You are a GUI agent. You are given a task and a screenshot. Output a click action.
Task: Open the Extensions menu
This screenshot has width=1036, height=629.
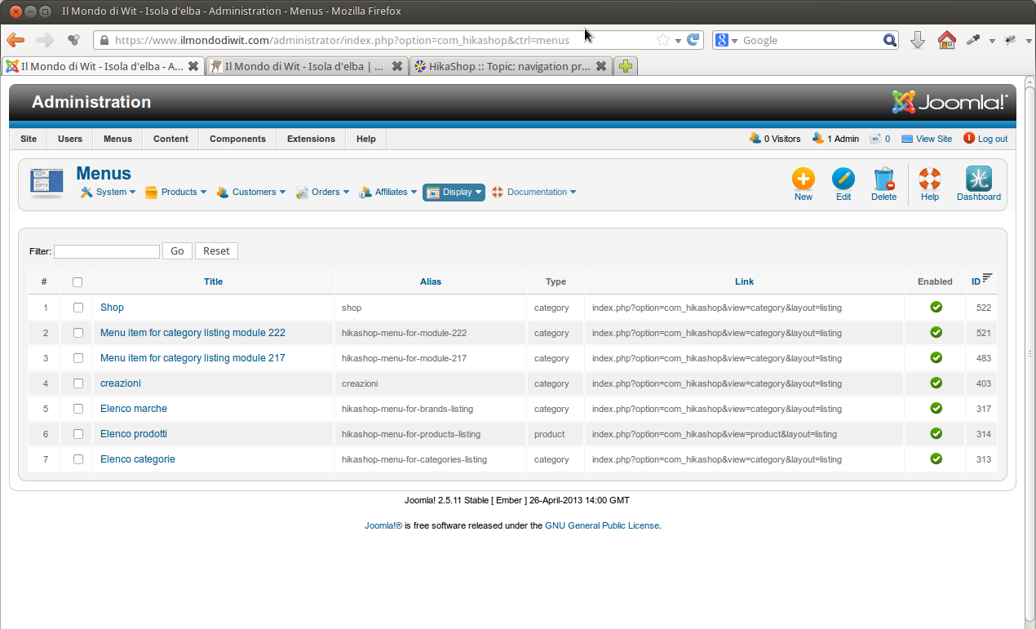[311, 139]
